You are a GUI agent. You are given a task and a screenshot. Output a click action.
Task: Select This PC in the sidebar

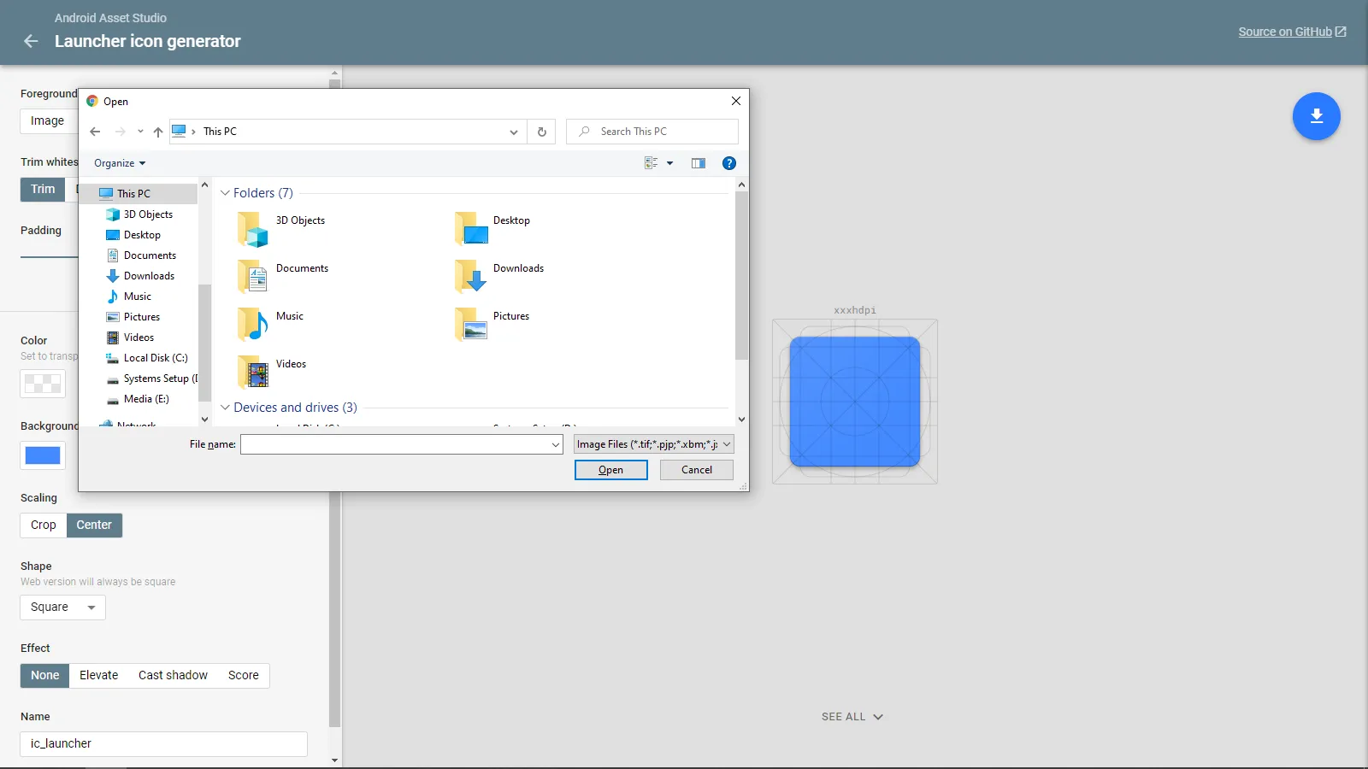pos(134,193)
